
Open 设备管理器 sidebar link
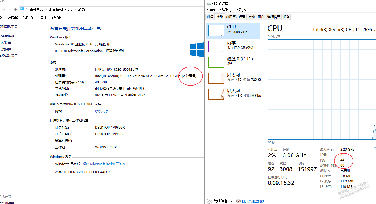point(7,36)
